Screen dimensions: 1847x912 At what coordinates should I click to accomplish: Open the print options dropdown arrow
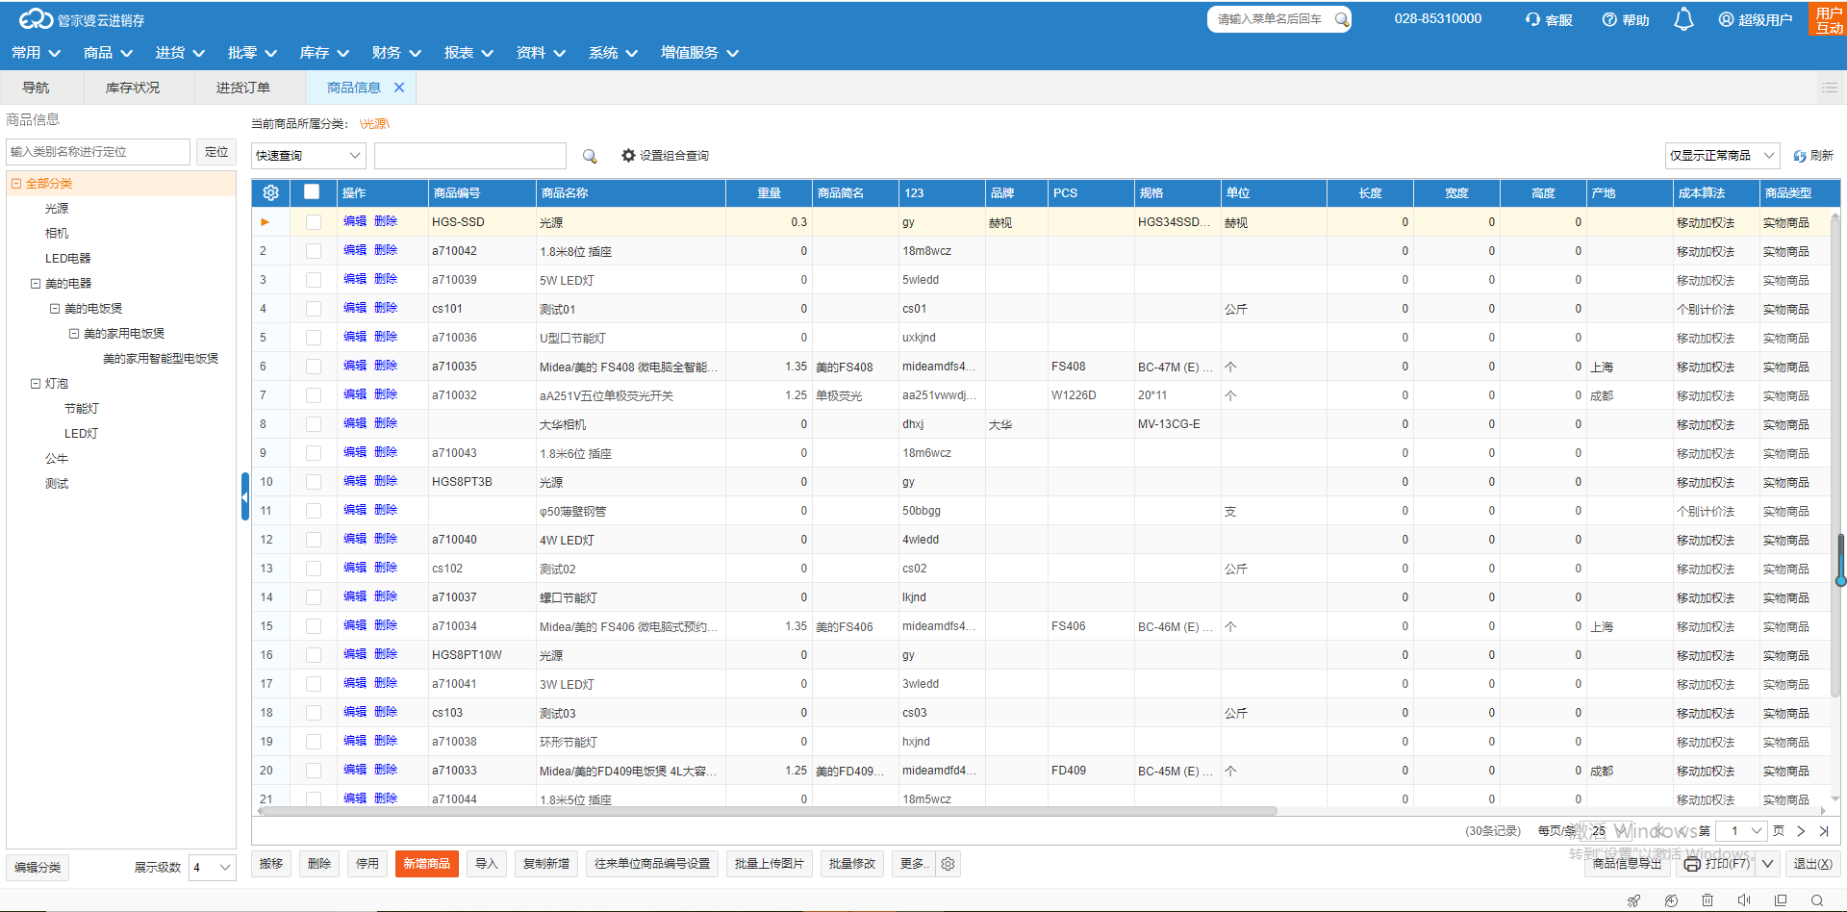click(1768, 864)
